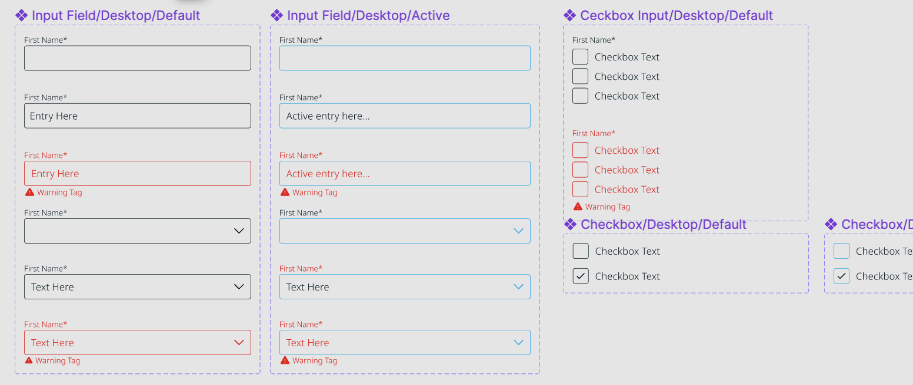
Task: Click the warning triangle below the red checkboxes
Action: tap(578, 207)
